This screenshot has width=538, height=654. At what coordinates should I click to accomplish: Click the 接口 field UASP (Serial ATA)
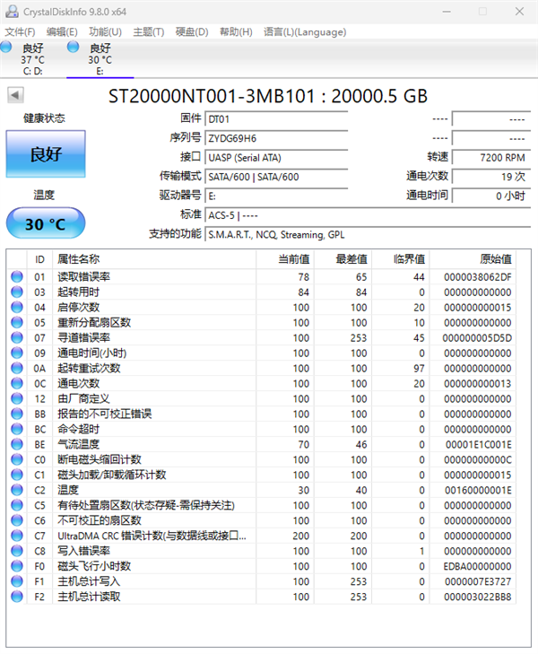[x=276, y=158]
